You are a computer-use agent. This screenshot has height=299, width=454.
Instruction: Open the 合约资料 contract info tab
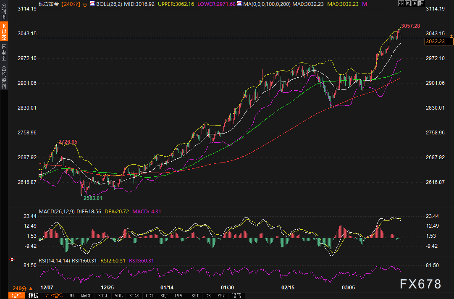pos(4,77)
